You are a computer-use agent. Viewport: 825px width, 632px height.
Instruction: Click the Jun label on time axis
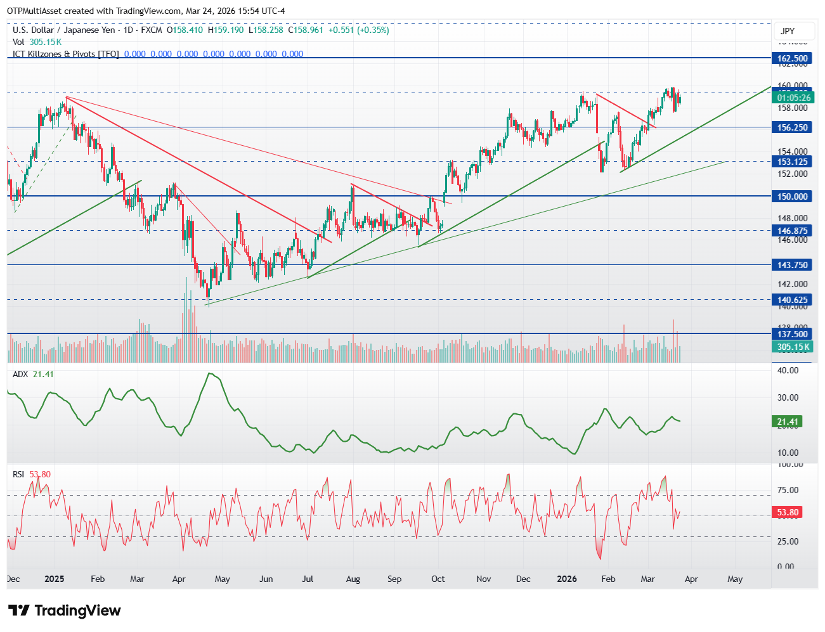[x=266, y=579]
